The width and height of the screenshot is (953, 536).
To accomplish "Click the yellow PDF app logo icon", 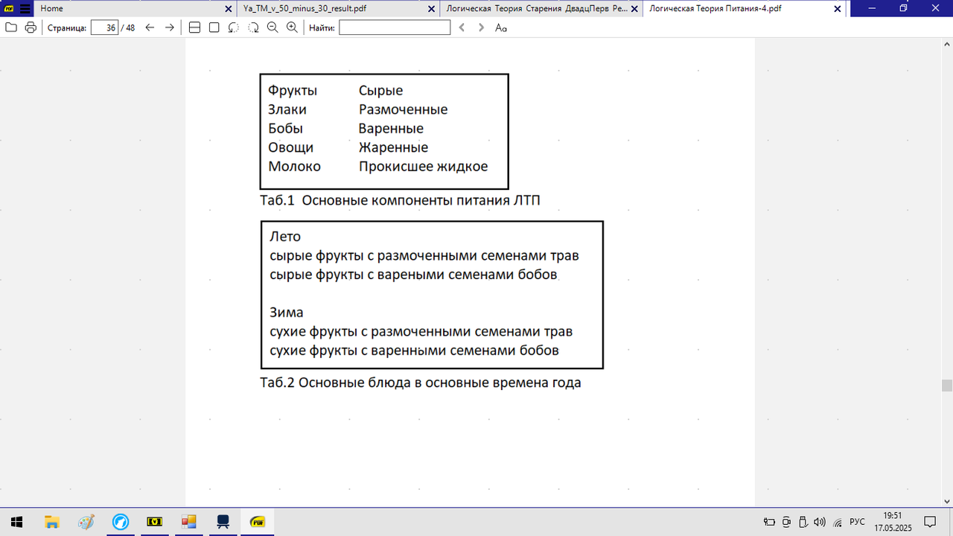I will point(8,9).
